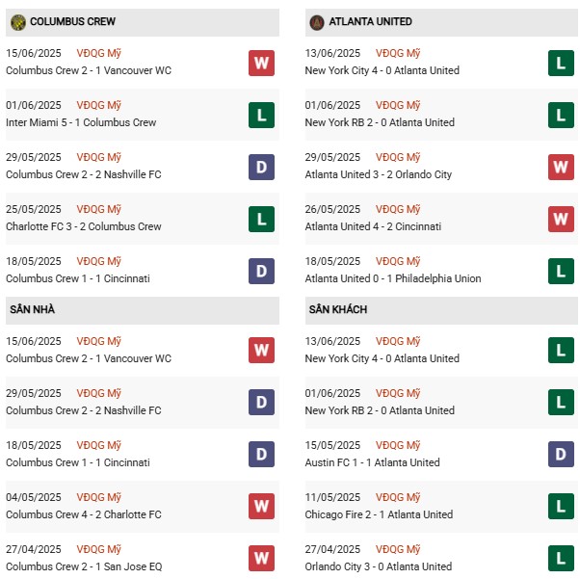Select Columbus Crew 2 - 1 San Jose EQ result

pyautogui.click(x=84, y=566)
